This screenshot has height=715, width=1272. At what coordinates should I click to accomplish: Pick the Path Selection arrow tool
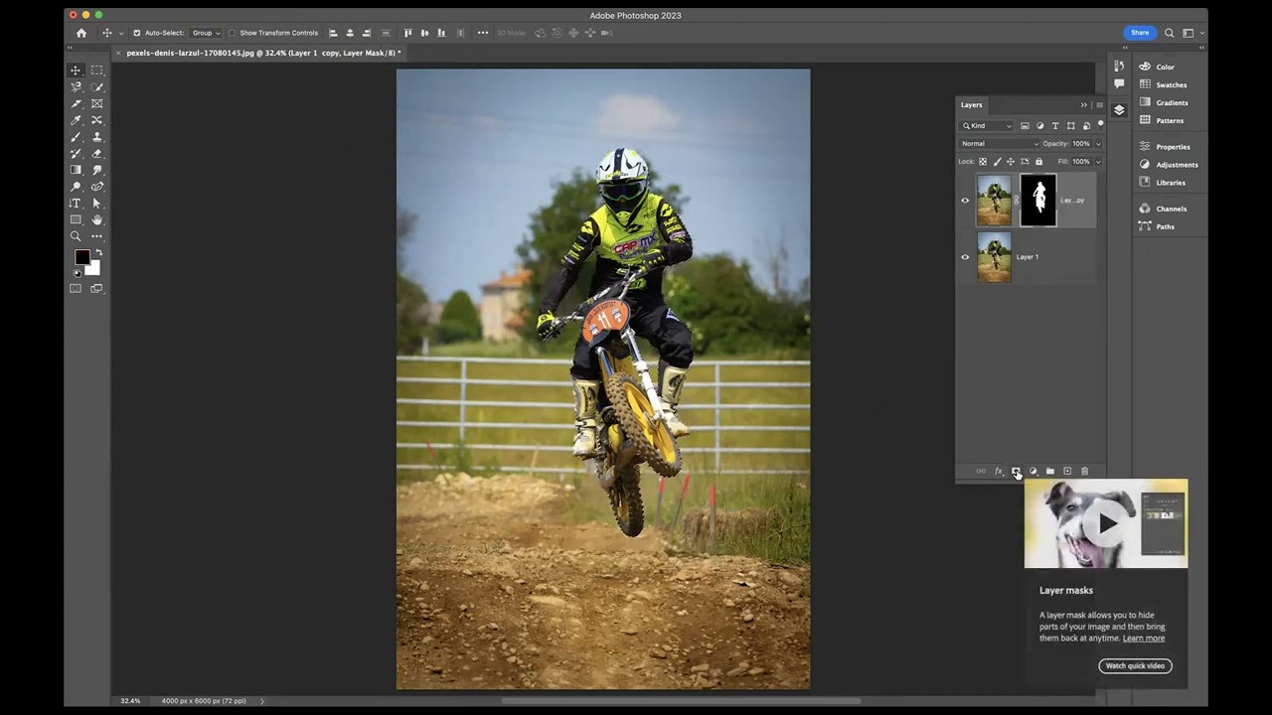click(x=96, y=203)
